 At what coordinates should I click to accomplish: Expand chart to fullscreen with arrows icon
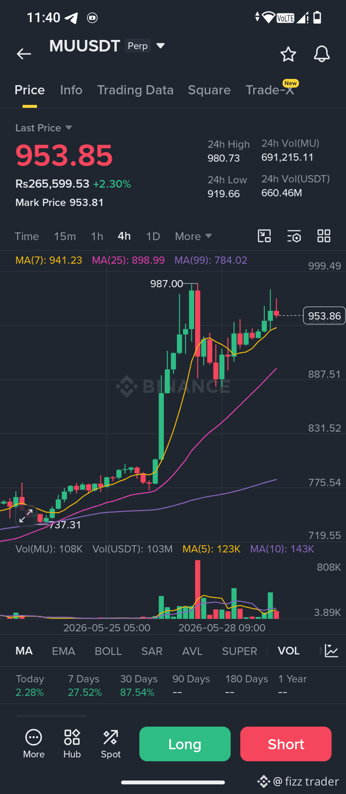coord(25,516)
